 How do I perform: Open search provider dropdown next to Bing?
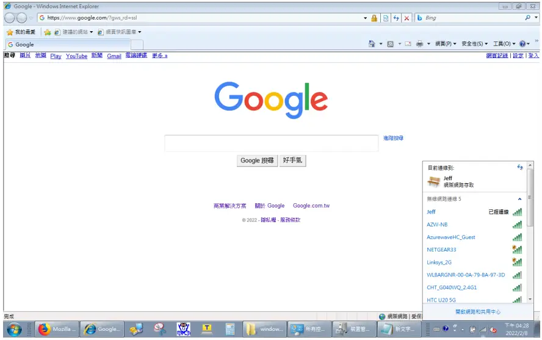coord(536,18)
